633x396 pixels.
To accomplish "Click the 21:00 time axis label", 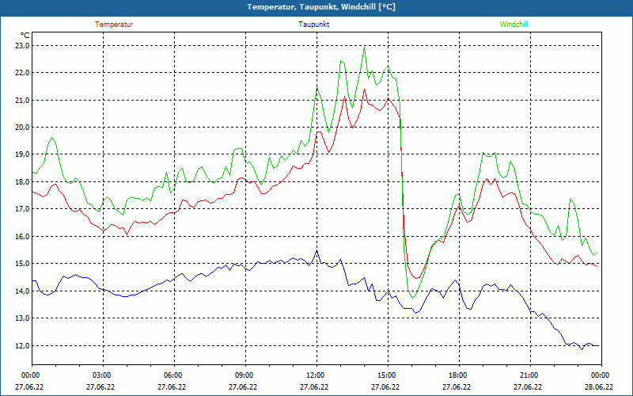I will 529,375.
